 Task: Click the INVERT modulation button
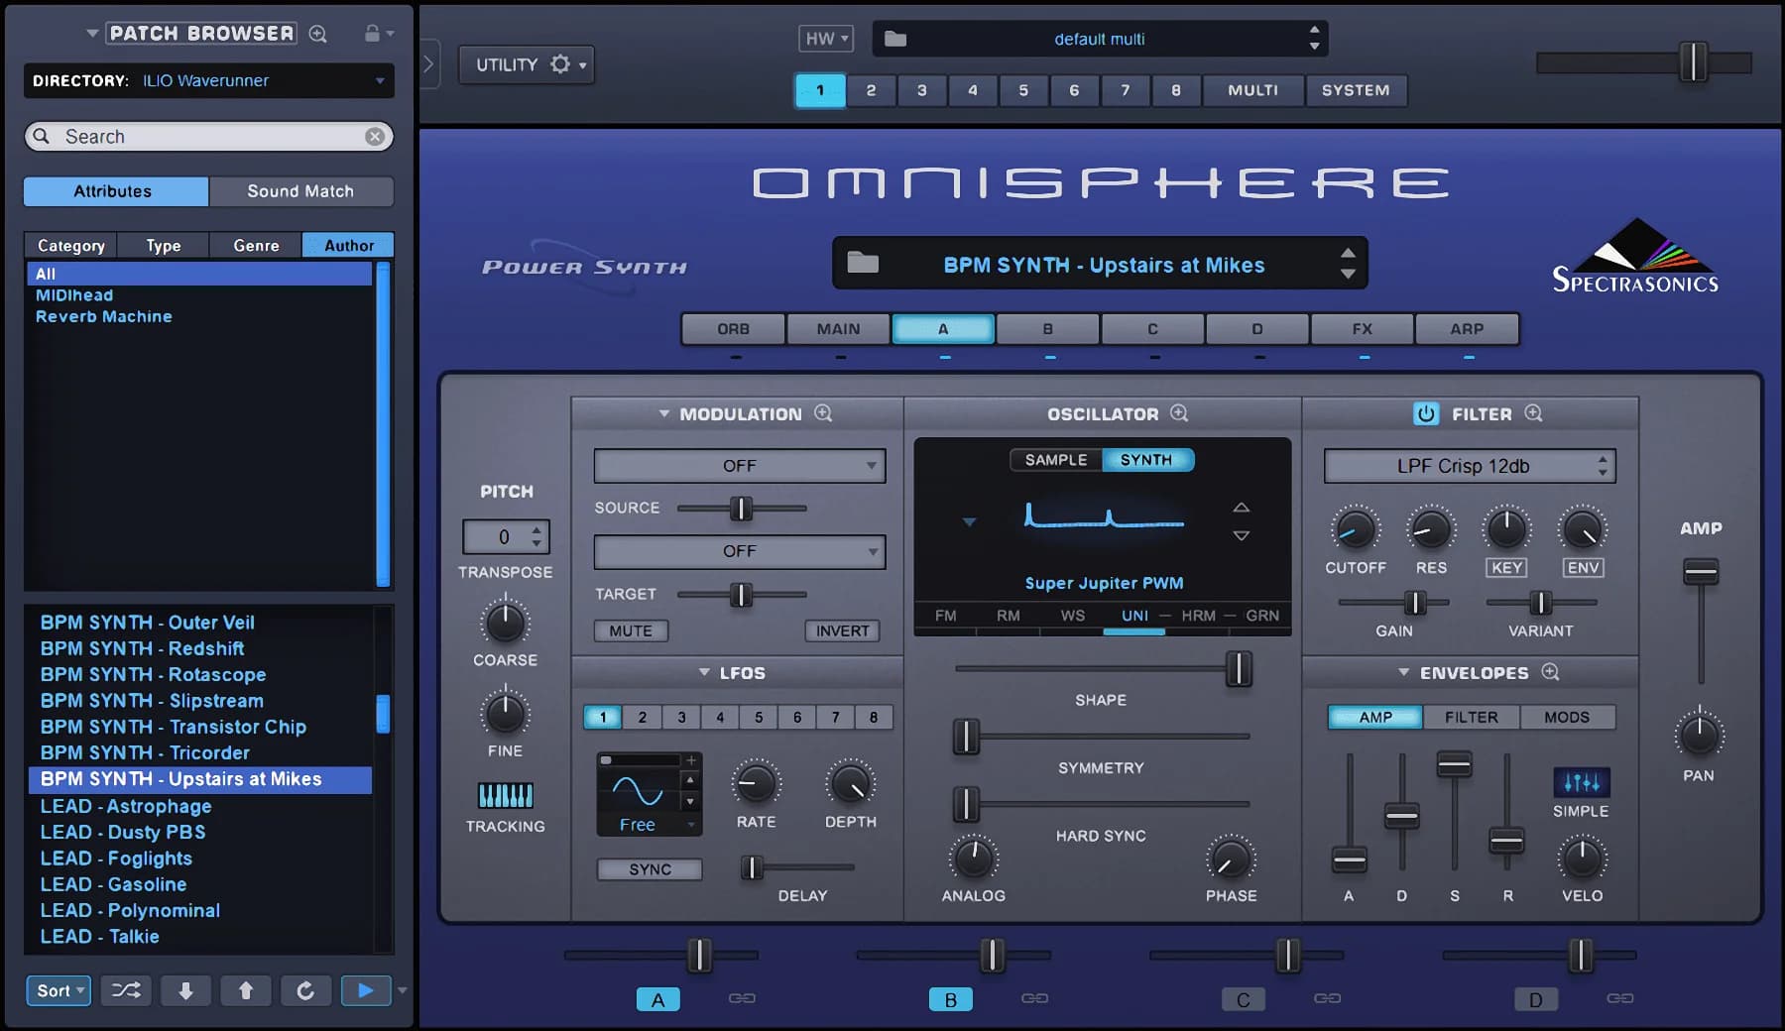point(841,630)
